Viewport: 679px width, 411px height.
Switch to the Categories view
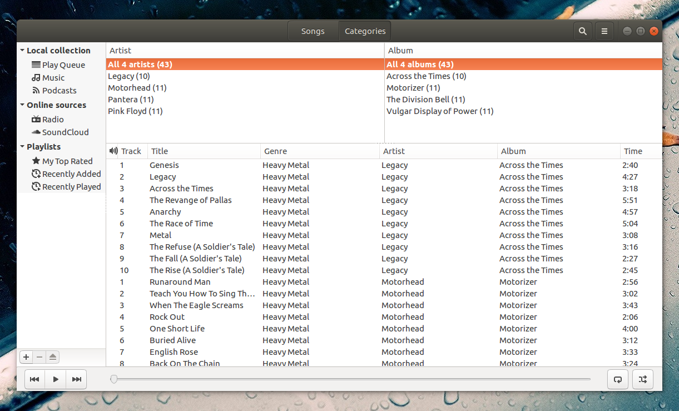(365, 31)
